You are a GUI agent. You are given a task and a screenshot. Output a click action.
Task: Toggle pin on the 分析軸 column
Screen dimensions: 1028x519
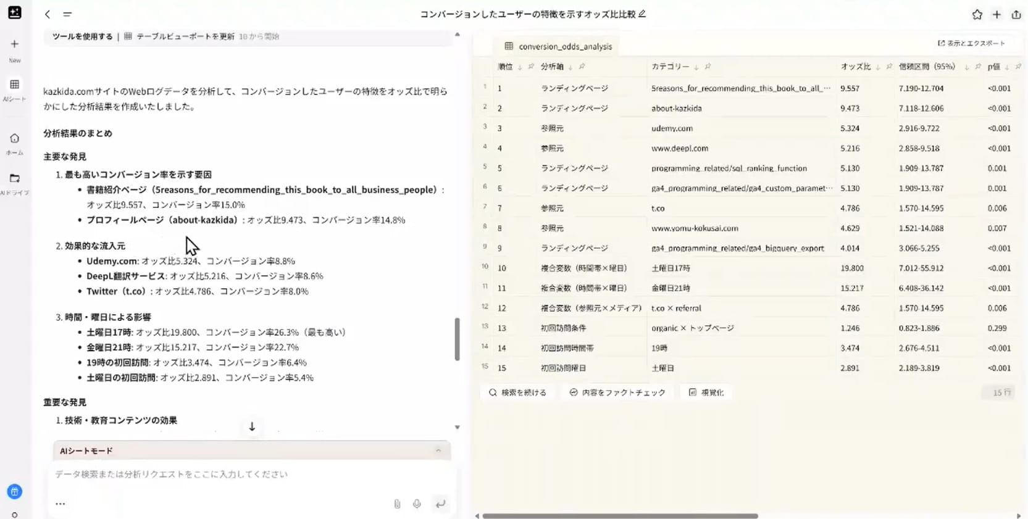tap(582, 67)
